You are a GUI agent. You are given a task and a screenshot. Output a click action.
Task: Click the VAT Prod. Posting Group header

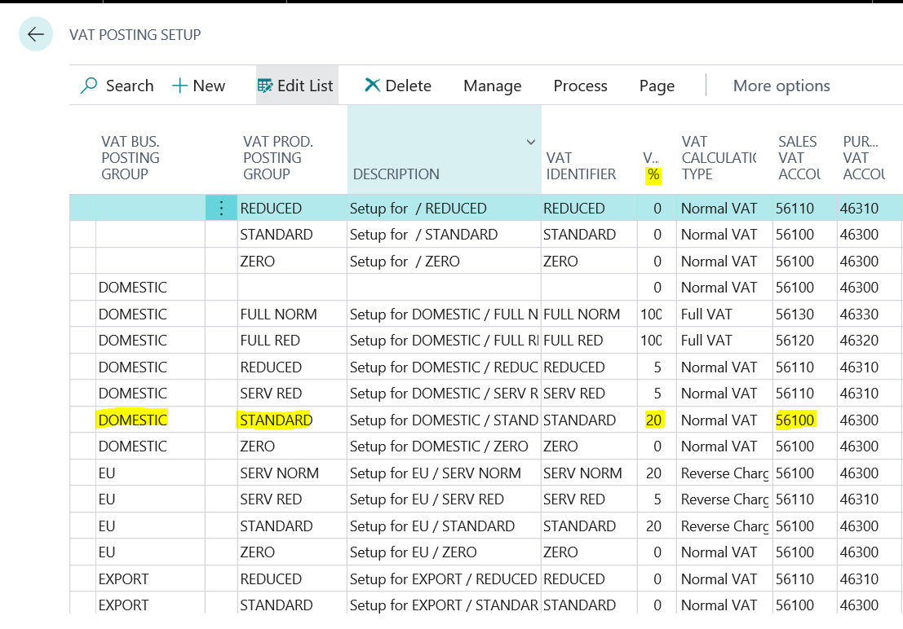277,158
